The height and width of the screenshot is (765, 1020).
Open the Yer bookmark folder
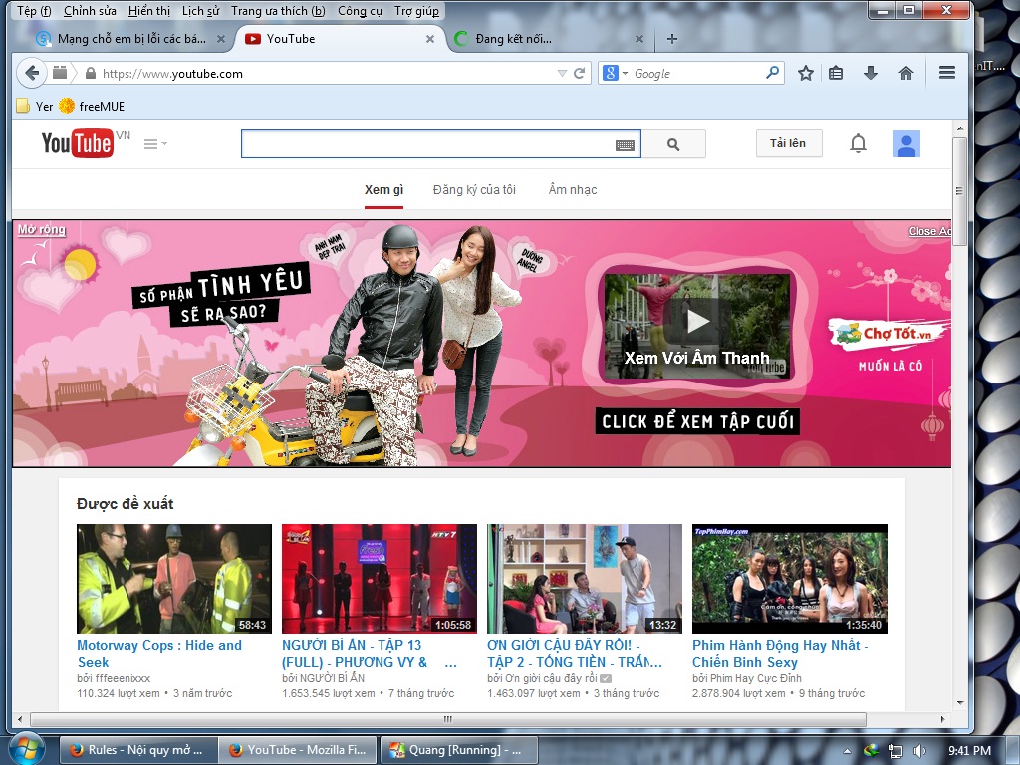(35, 106)
